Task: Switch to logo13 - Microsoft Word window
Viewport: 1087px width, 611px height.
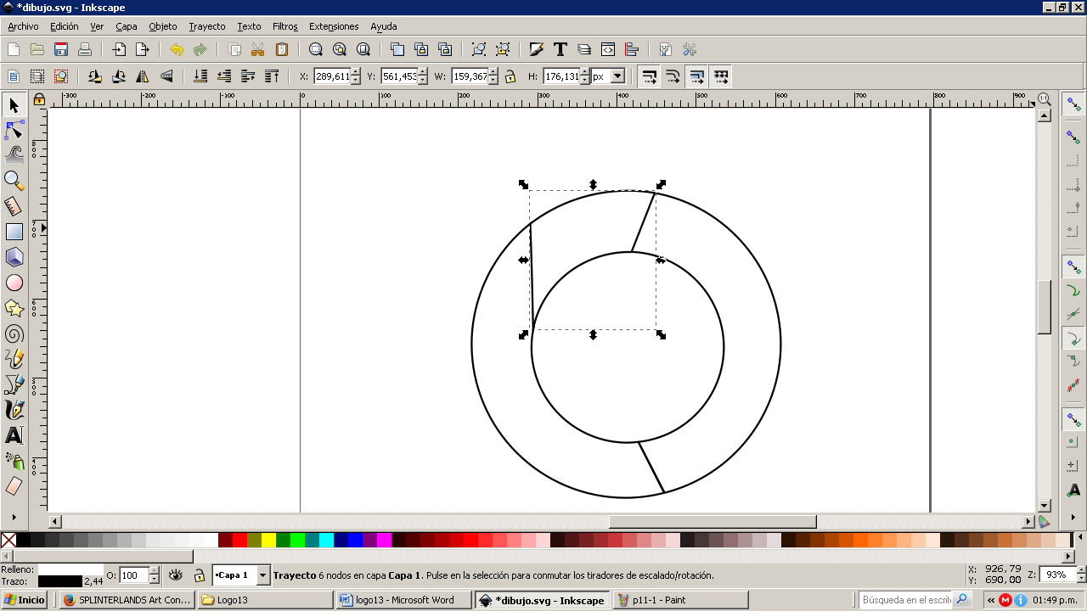Action: point(404,600)
